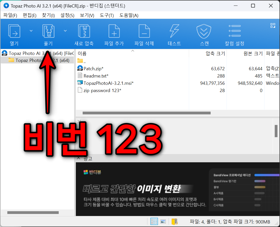Click compressed size 63,672 cell
The width and height of the screenshot is (280, 227).
218,69
